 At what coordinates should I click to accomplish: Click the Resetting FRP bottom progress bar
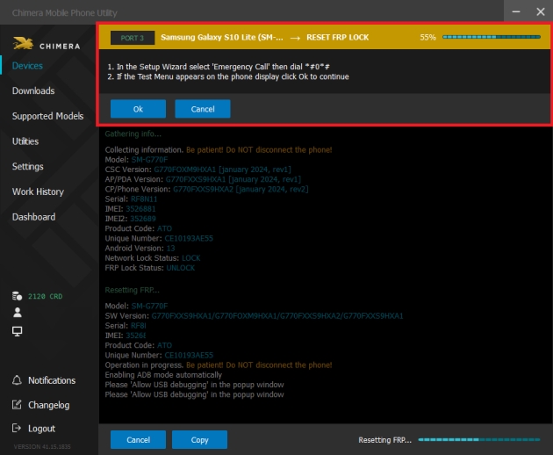coord(479,439)
